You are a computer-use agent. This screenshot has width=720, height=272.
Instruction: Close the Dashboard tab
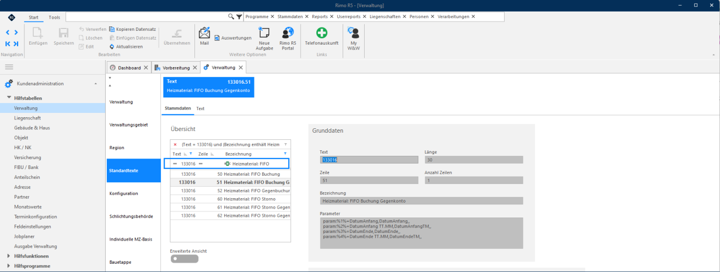click(x=145, y=68)
